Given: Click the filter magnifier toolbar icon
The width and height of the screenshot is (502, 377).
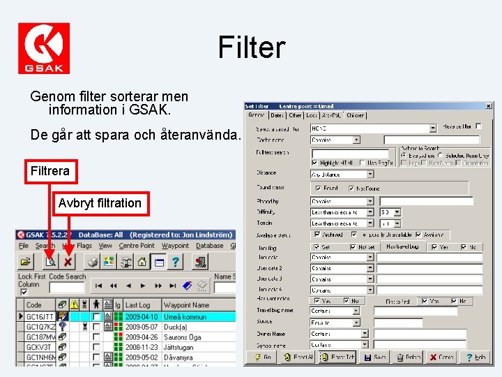Looking at the screenshot, I should [x=50, y=262].
